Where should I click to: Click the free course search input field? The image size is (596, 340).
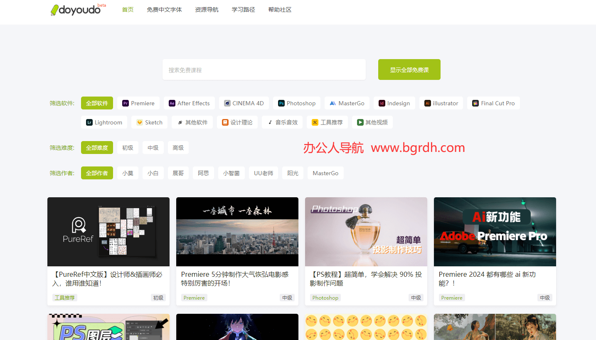point(264,69)
